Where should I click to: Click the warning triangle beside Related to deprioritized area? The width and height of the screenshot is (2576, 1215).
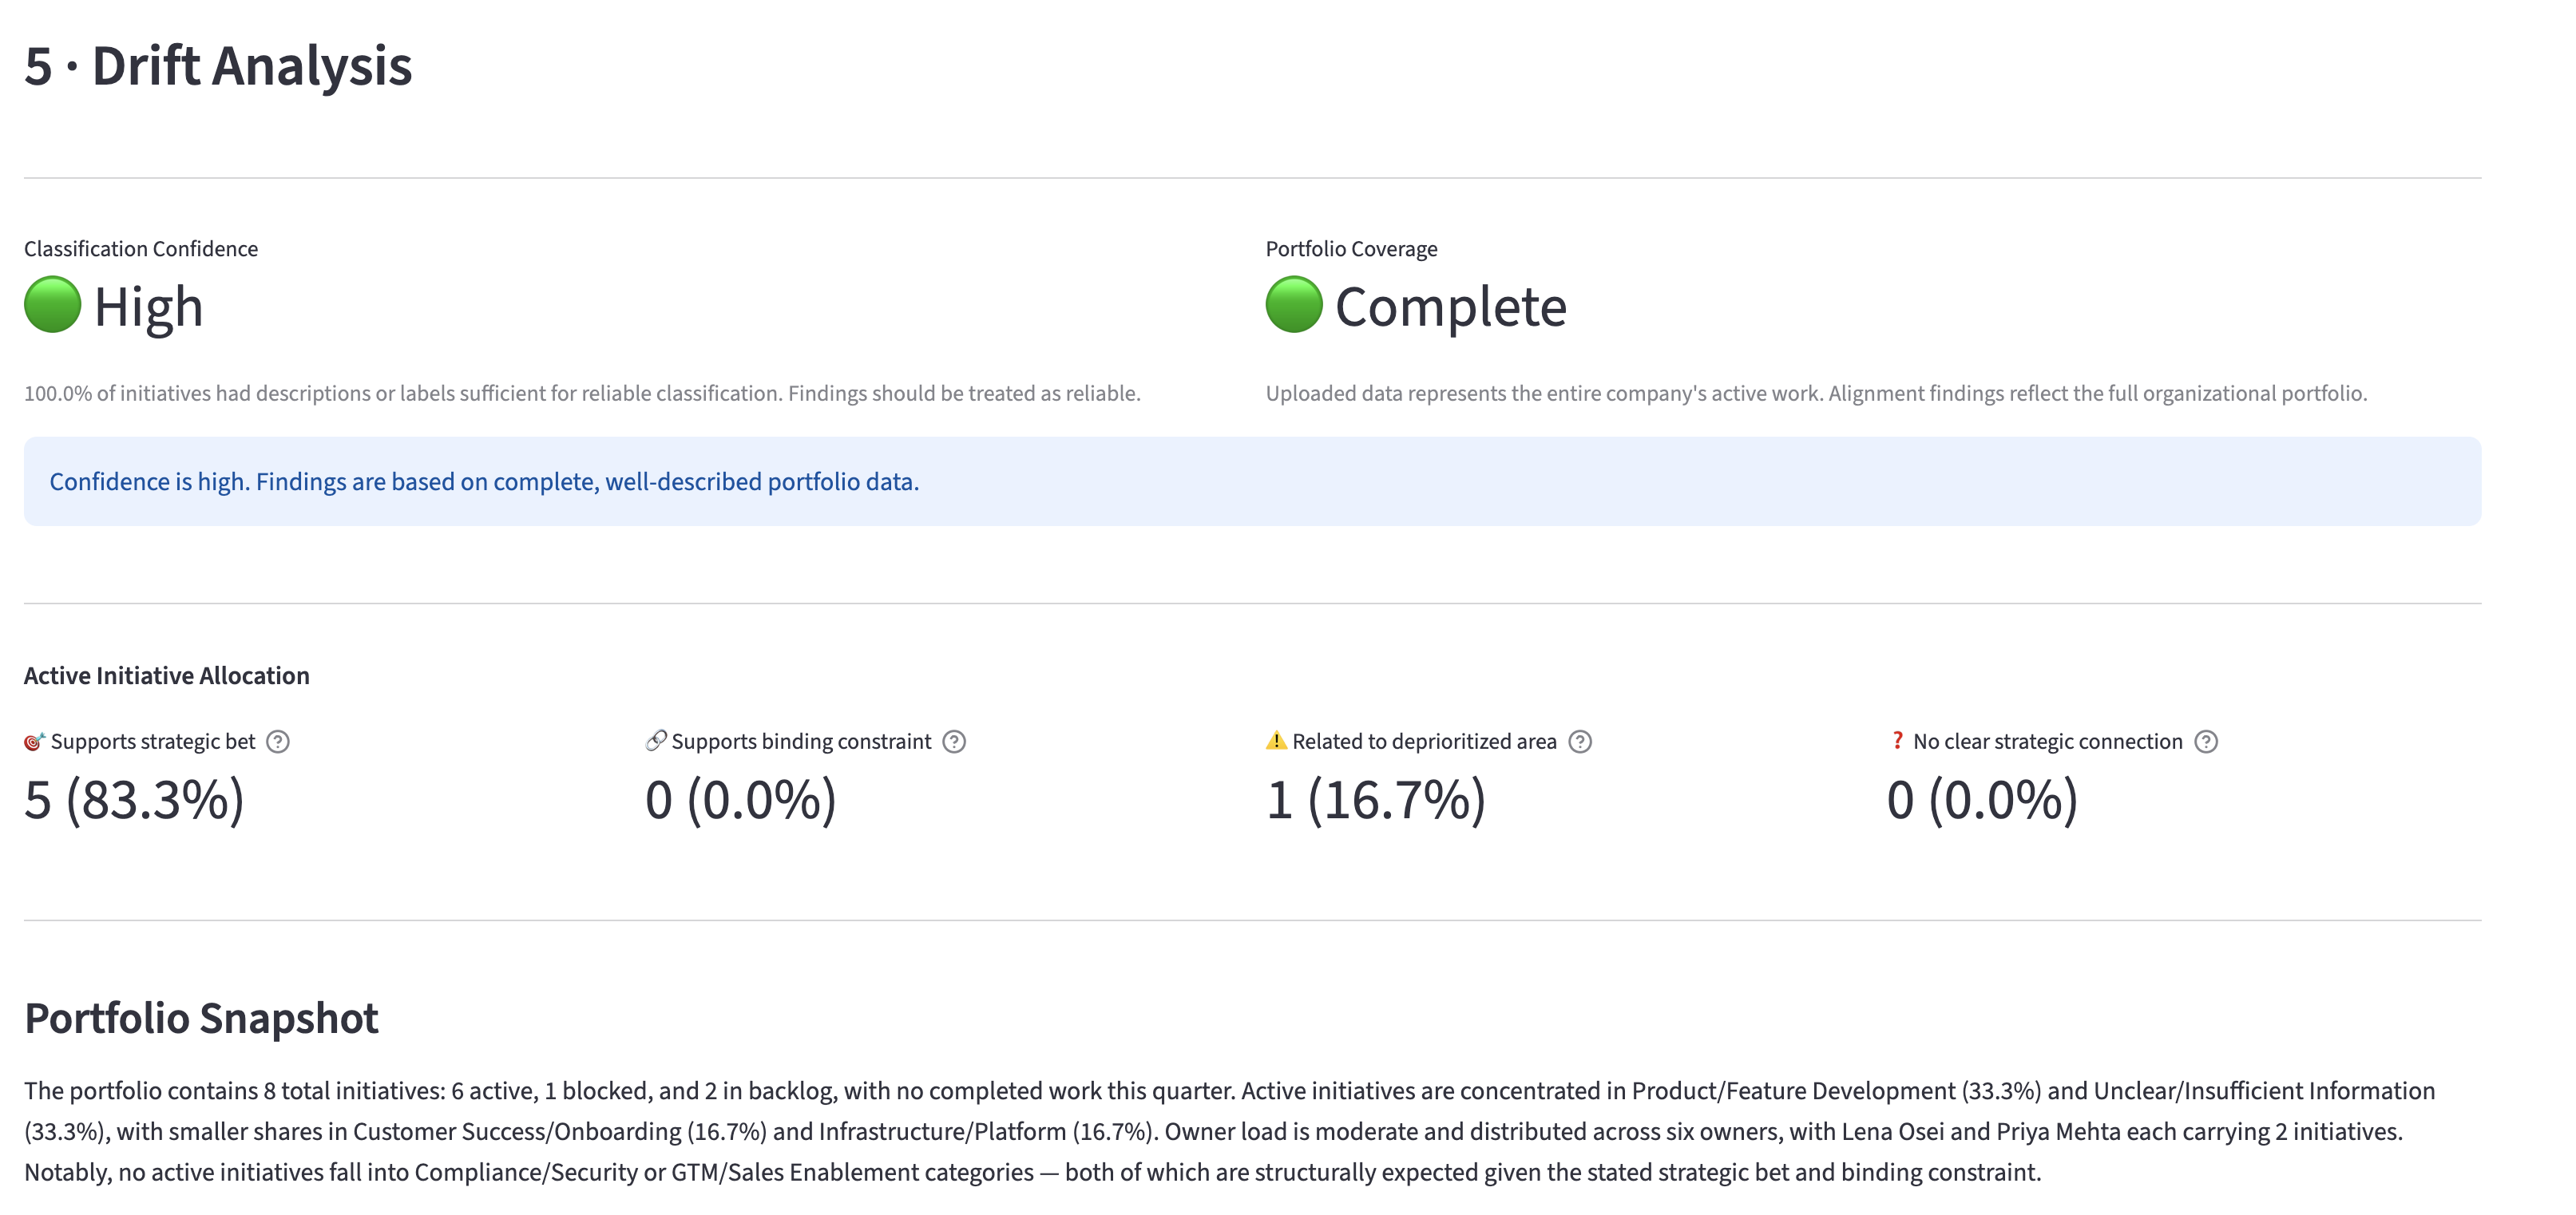click(1276, 740)
